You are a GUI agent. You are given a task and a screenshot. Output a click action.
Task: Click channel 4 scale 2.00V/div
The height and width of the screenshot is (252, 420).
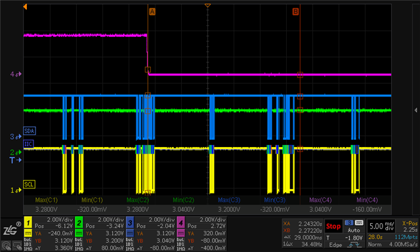[213, 220]
